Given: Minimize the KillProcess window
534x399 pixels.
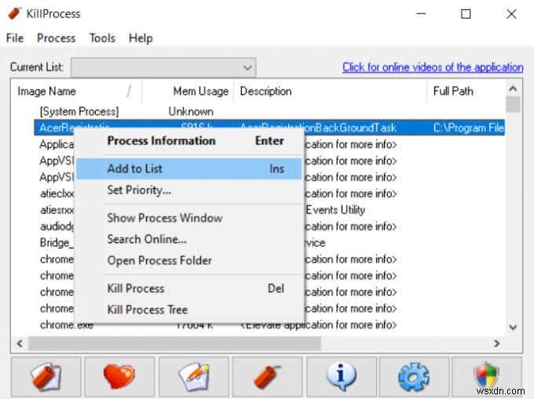Looking at the screenshot, I should [x=421, y=14].
